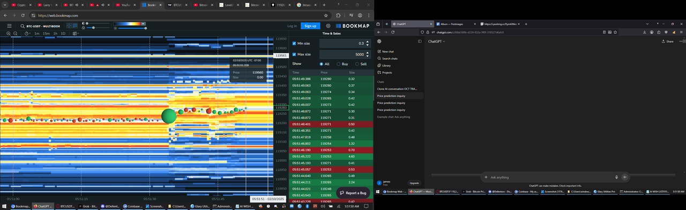
Task: Select the 1h timeframe
Action: coord(55,34)
